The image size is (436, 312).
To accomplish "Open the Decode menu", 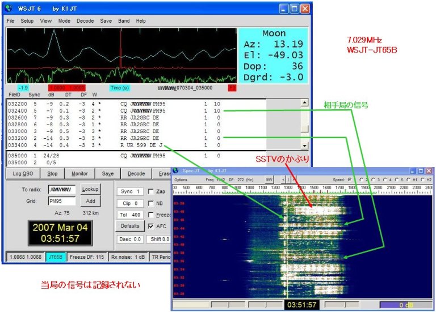I will 85,21.
